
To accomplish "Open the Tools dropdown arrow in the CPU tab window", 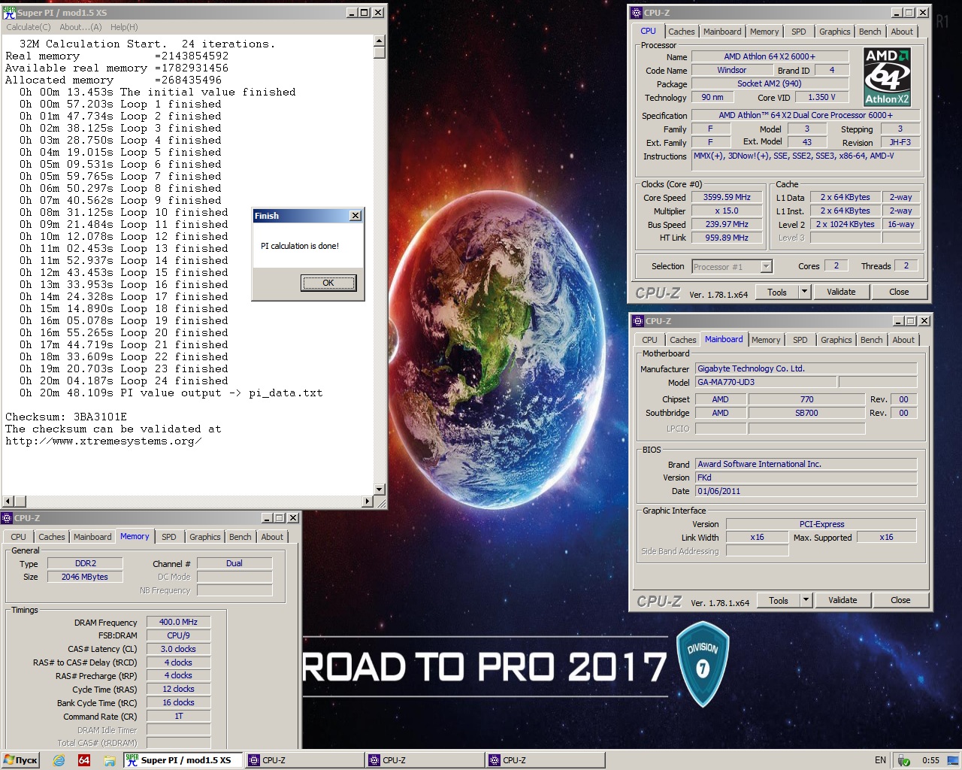I will coord(804,292).
